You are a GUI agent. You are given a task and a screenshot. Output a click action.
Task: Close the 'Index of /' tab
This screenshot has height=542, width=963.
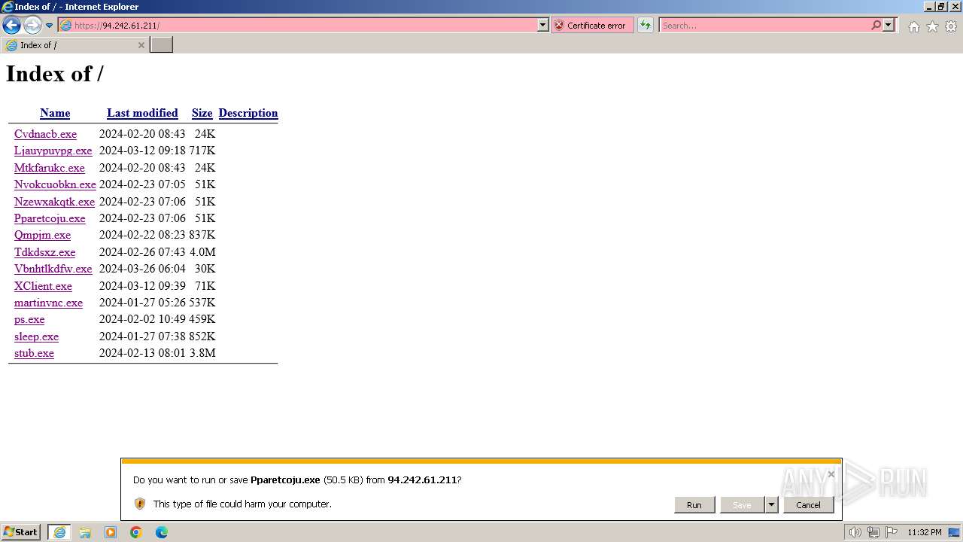click(x=141, y=45)
